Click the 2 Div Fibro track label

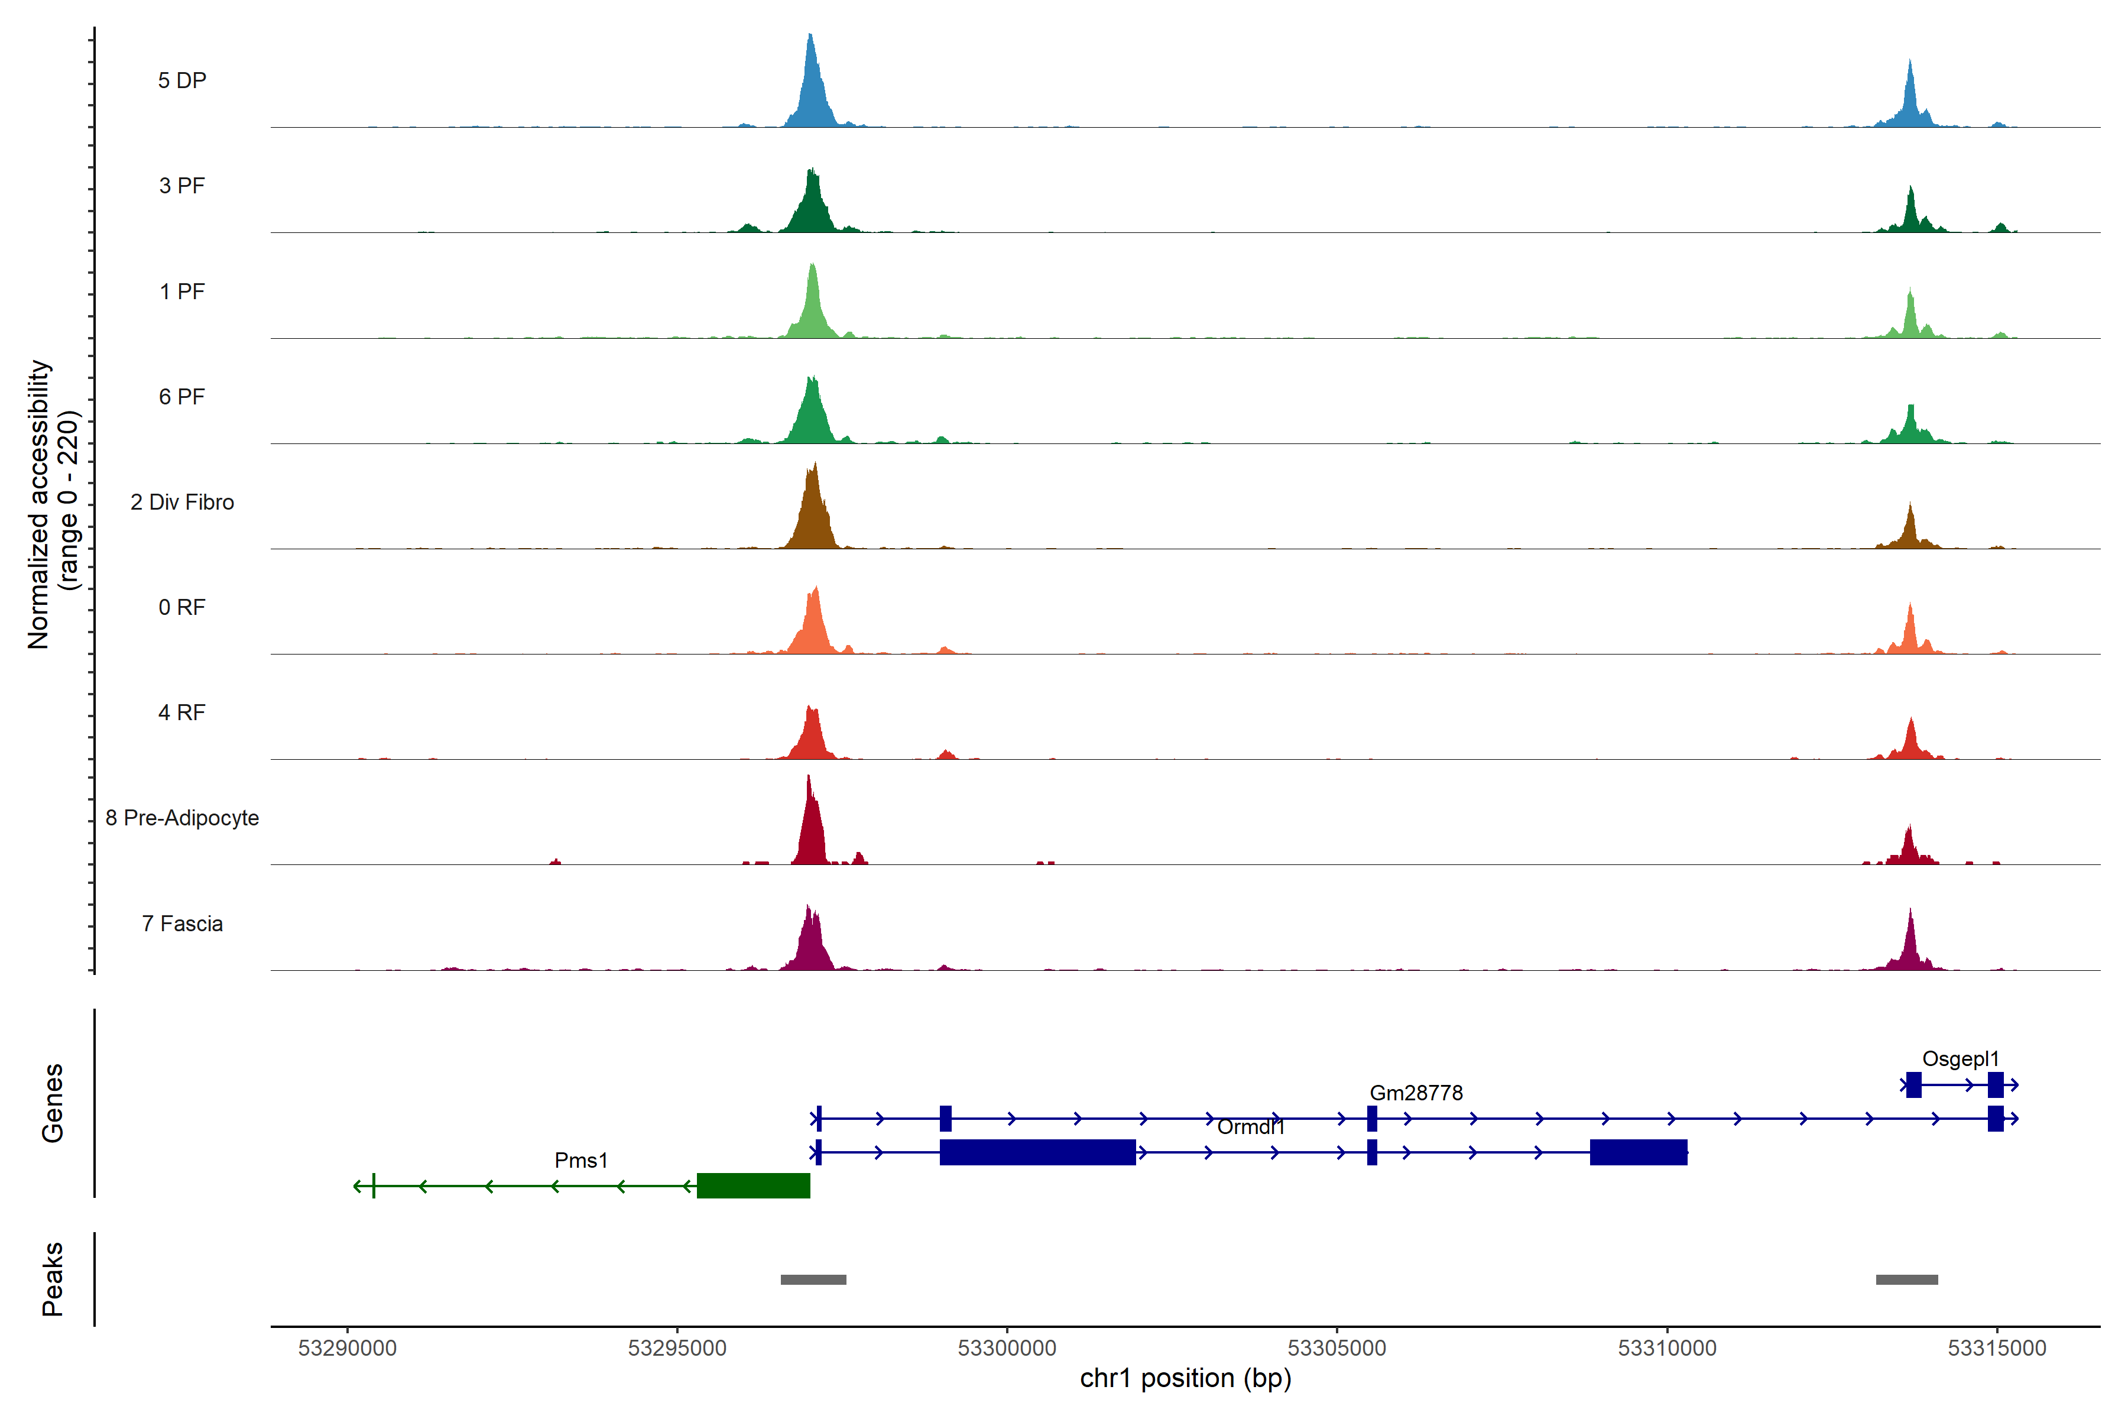tap(182, 501)
